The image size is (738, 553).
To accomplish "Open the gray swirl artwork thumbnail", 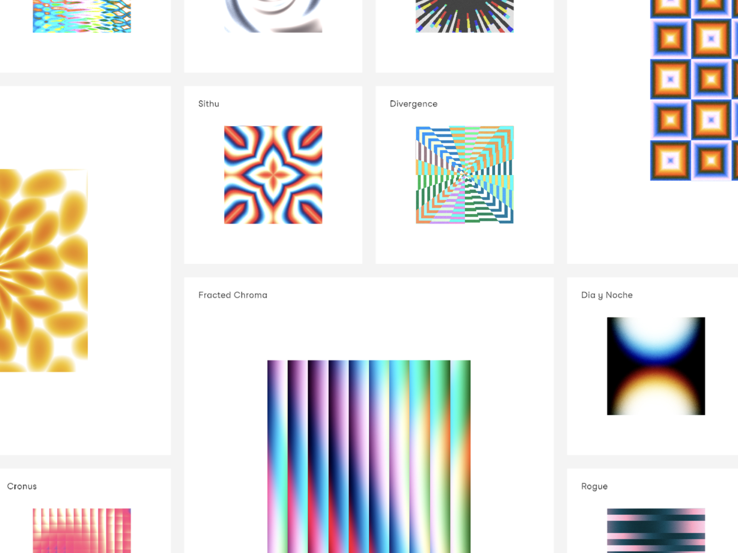I will 273,16.
